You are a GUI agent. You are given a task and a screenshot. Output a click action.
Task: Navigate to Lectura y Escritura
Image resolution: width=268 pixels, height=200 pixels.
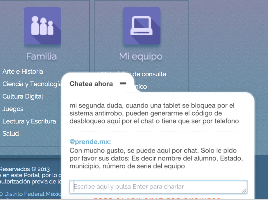(x=29, y=121)
